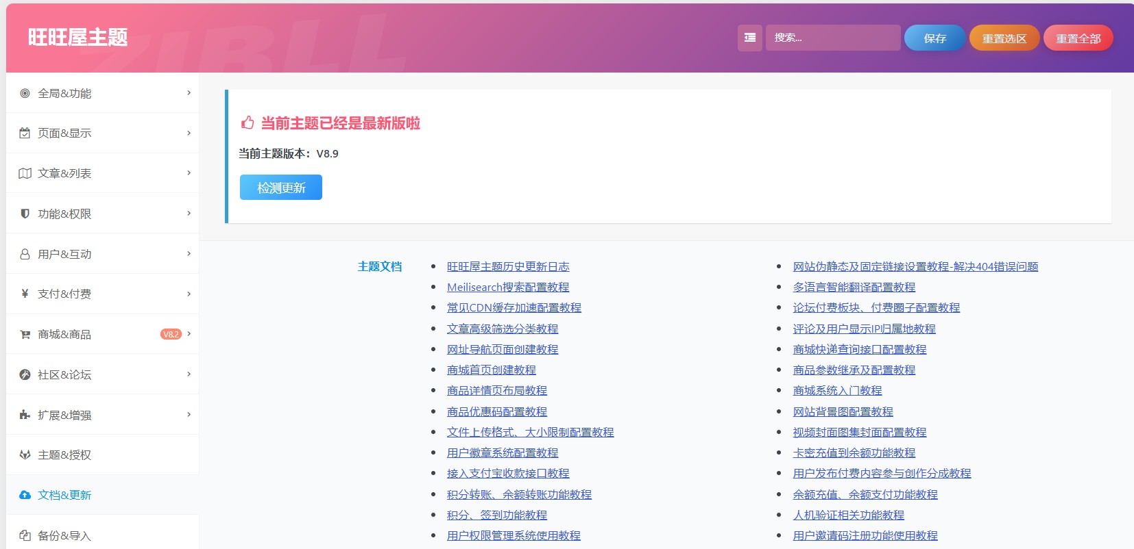Viewport: 1134px width, 549px height.
Task: Open 积分转账、余额转账功能教程 link
Action: coord(519,494)
